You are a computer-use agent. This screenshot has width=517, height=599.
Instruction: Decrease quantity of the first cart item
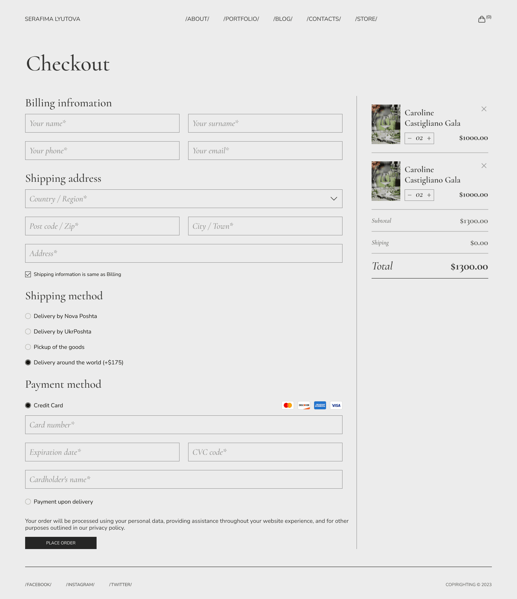[x=410, y=138]
